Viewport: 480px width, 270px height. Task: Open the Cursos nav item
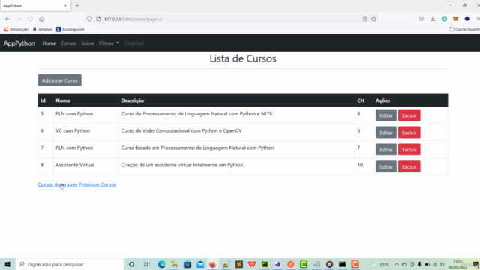(68, 43)
